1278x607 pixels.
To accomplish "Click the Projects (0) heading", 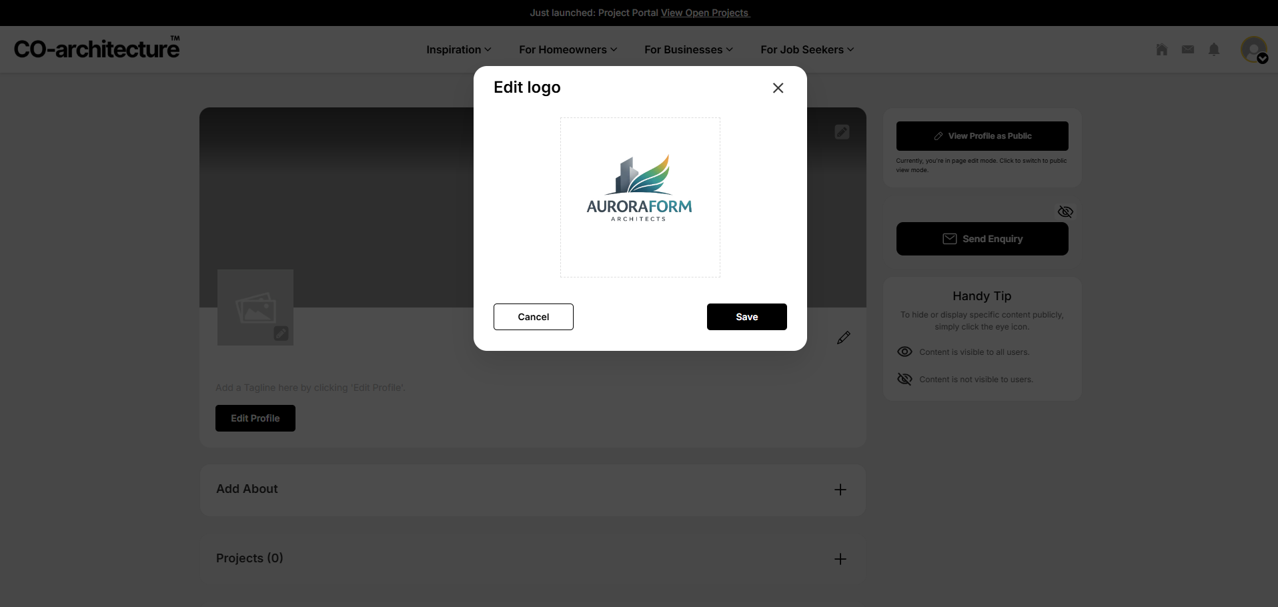I will click(249, 558).
